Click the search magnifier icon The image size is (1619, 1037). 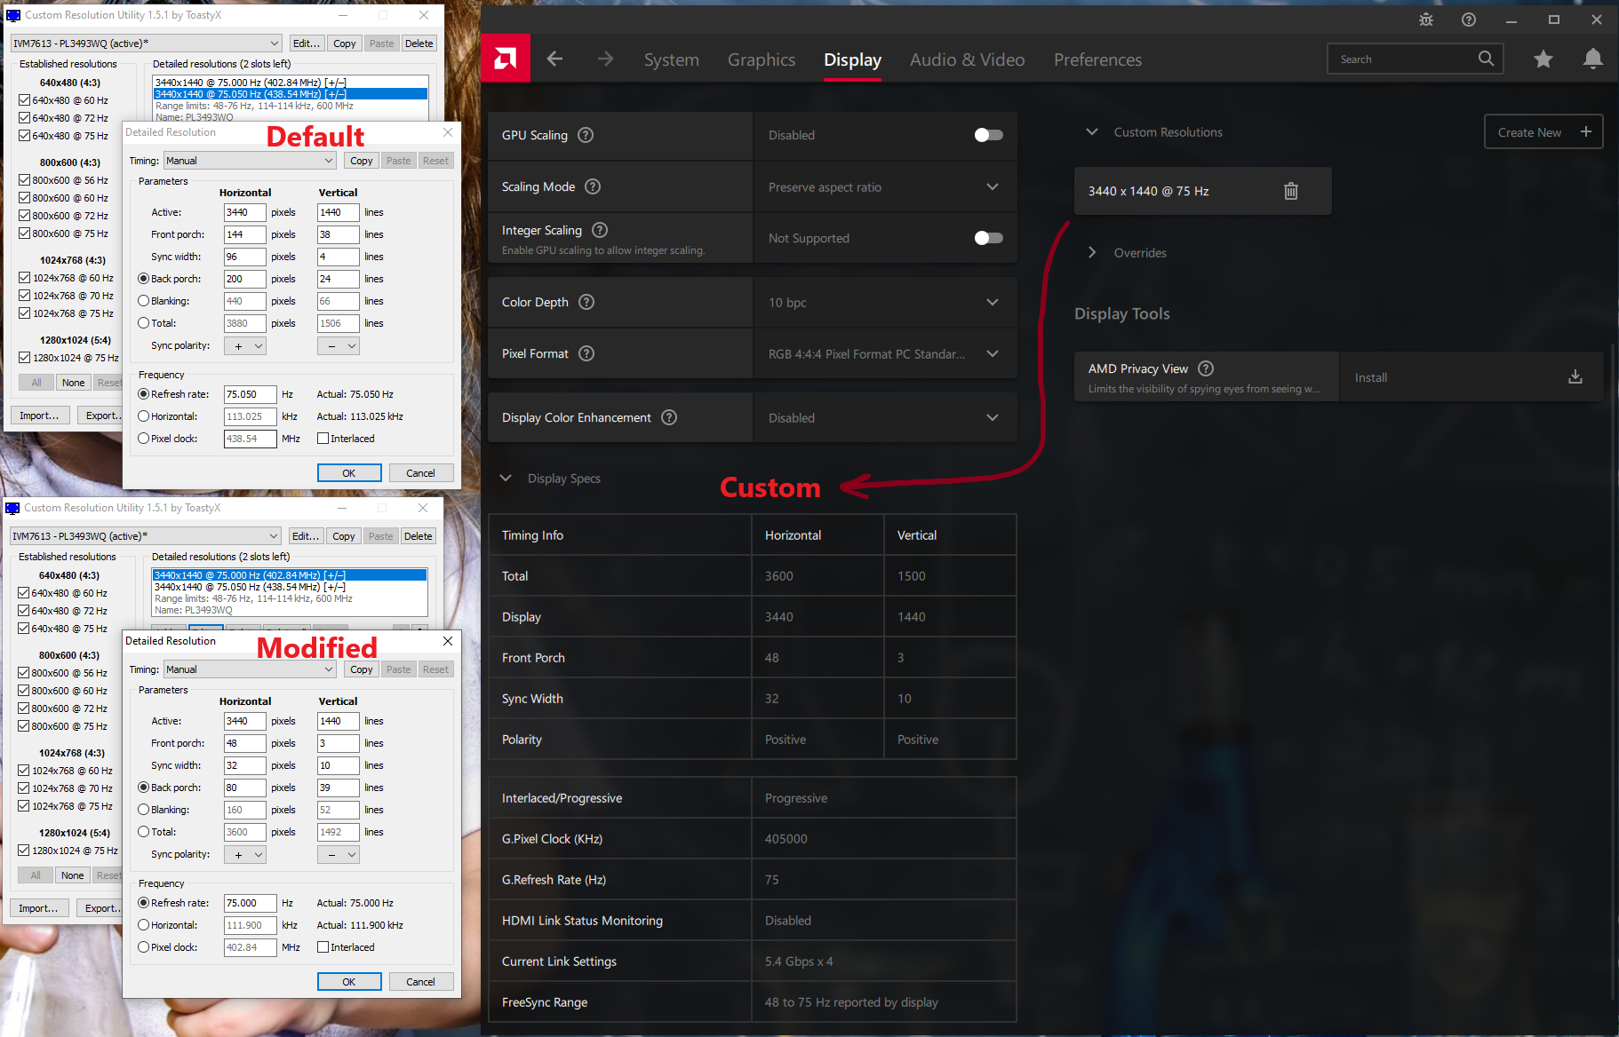pos(1486,59)
